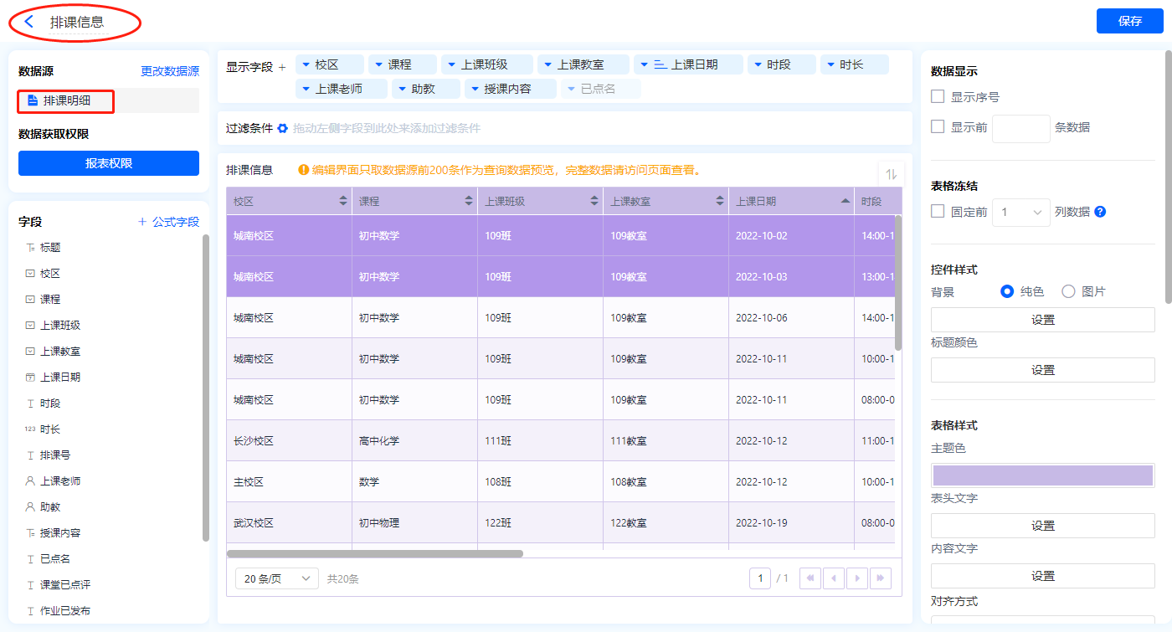Click the help icon next to 列数据
The width and height of the screenshot is (1172, 632).
[1100, 212]
